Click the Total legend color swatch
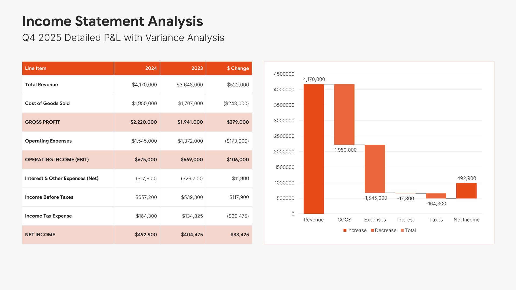This screenshot has height=290, width=516. [402, 230]
